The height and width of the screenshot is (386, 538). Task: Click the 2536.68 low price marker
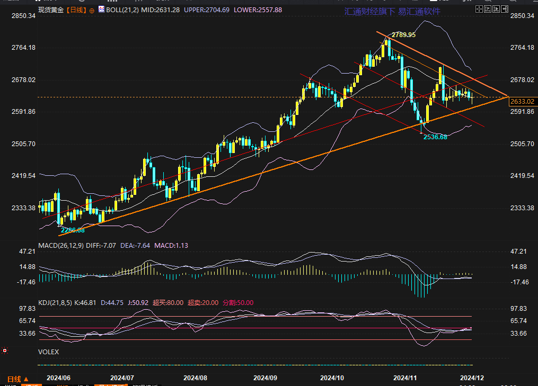[x=435, y=137]
